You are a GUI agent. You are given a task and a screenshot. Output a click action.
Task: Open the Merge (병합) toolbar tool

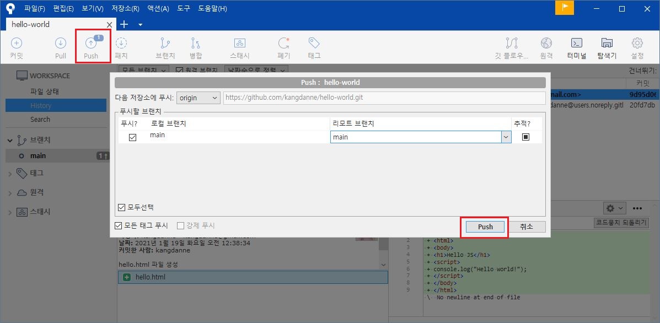pos(196,47)
